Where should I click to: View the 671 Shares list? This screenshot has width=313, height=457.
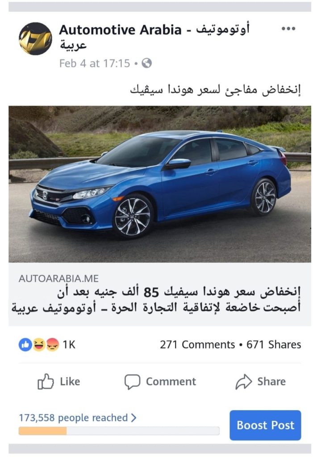(x=274, y=345)
